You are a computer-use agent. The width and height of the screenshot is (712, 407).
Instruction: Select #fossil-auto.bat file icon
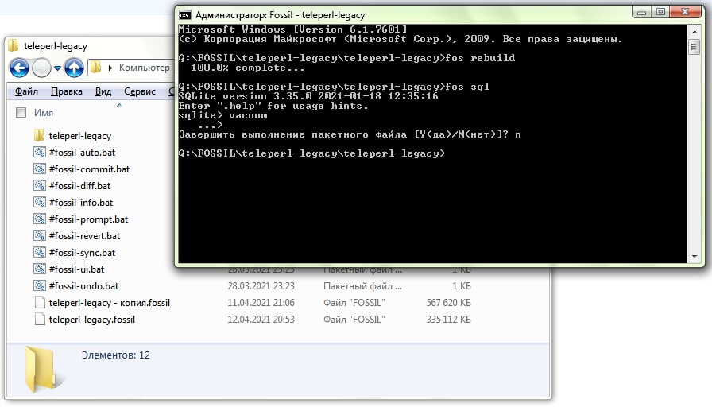tap(40, 152)
